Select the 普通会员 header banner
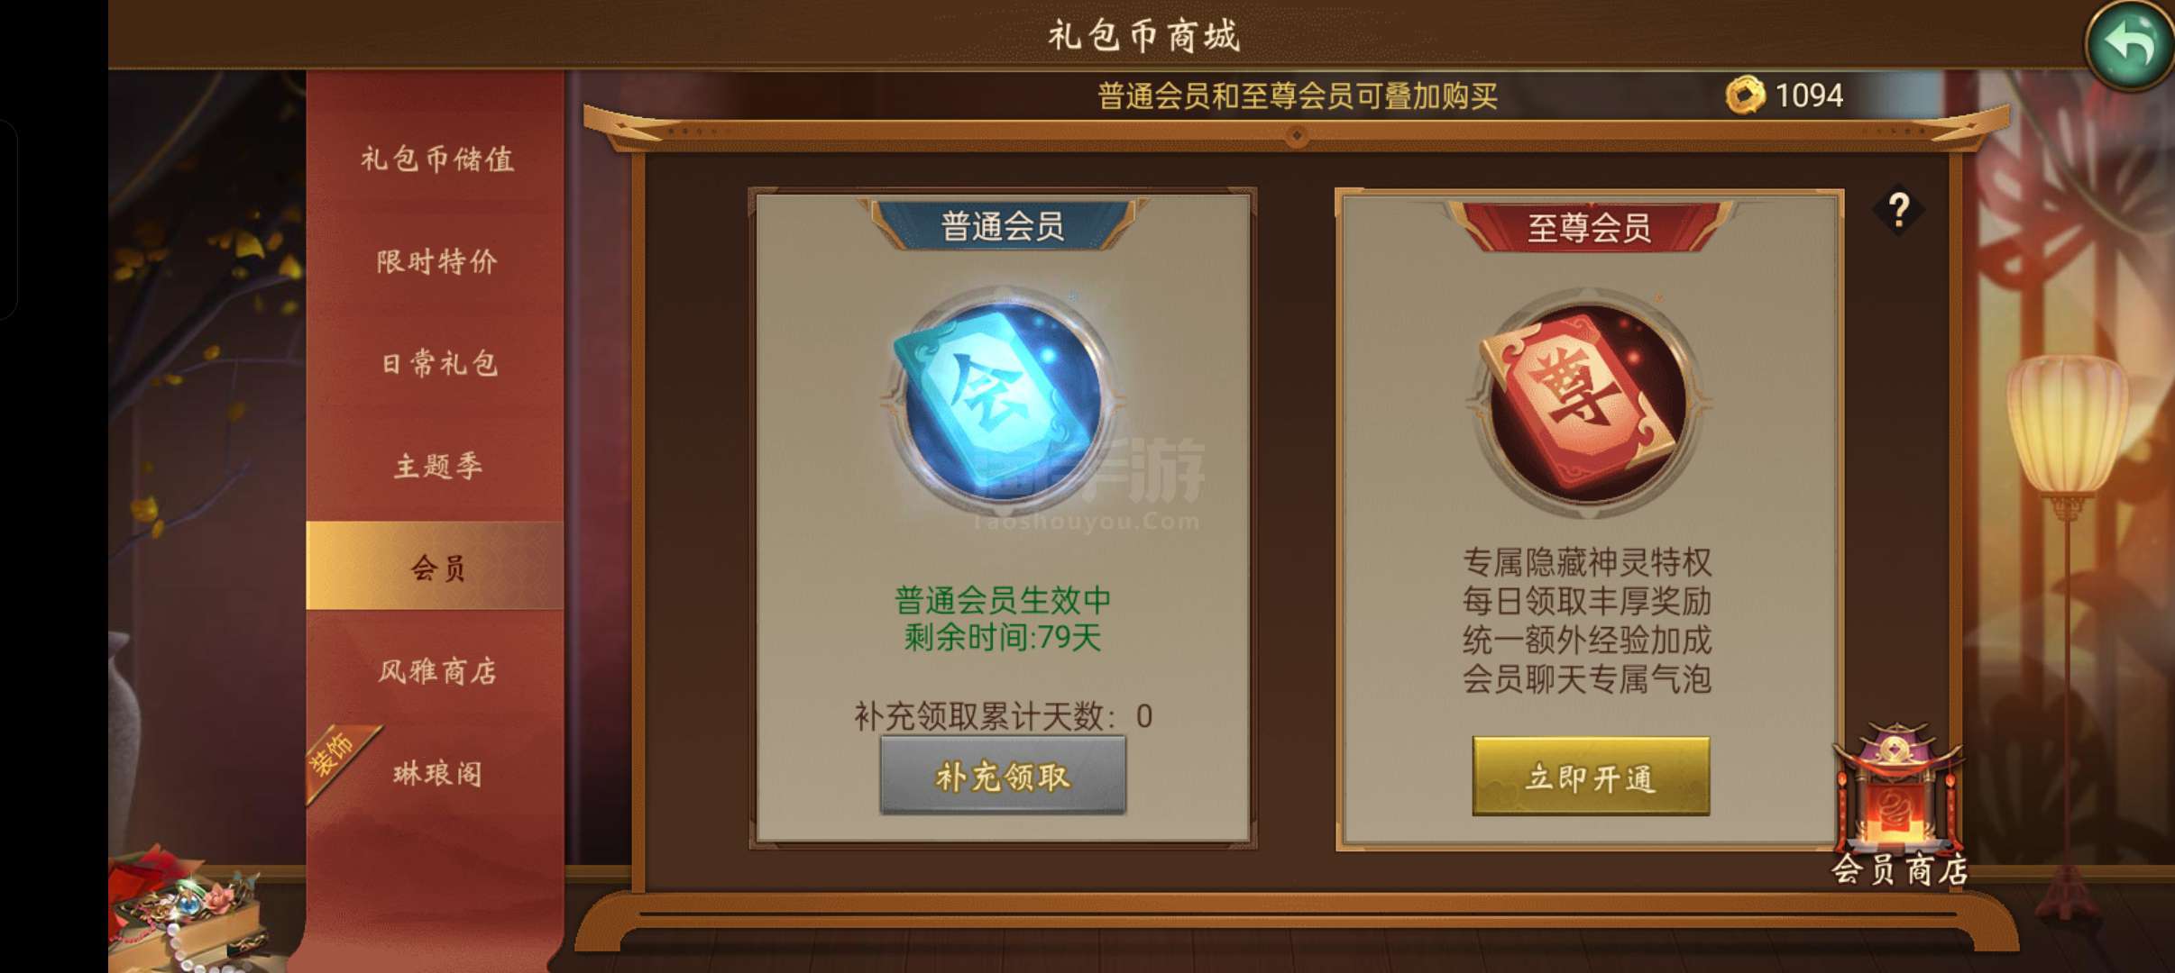Image resolution: width=2175 pixels, height=973 pixels. pos(1003,226)
